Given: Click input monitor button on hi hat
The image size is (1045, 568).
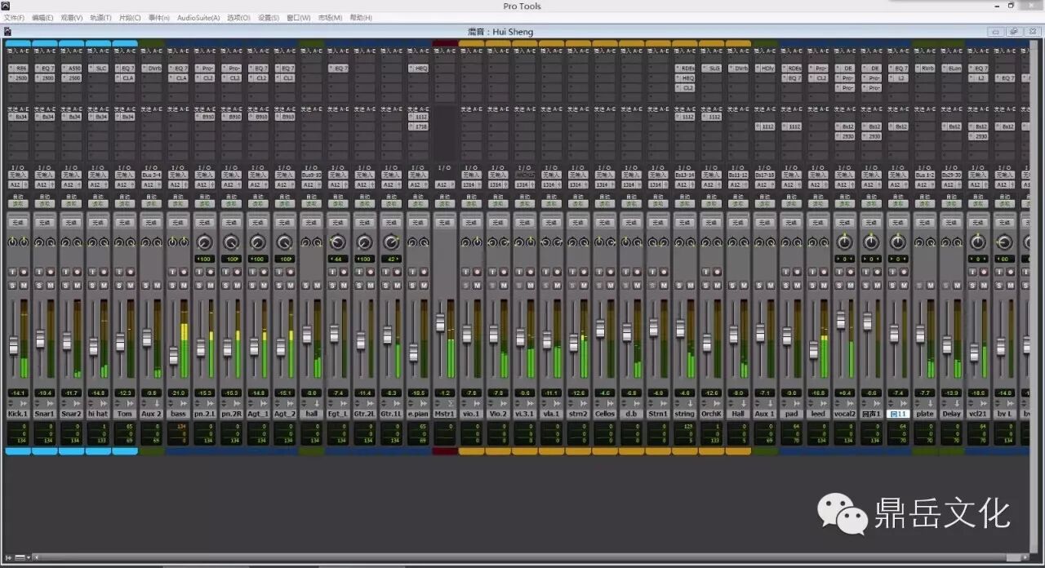Looking at the screenshot, I should coord(92,272).
